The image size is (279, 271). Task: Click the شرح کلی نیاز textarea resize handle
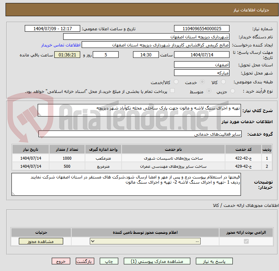(x=40, y=115)
